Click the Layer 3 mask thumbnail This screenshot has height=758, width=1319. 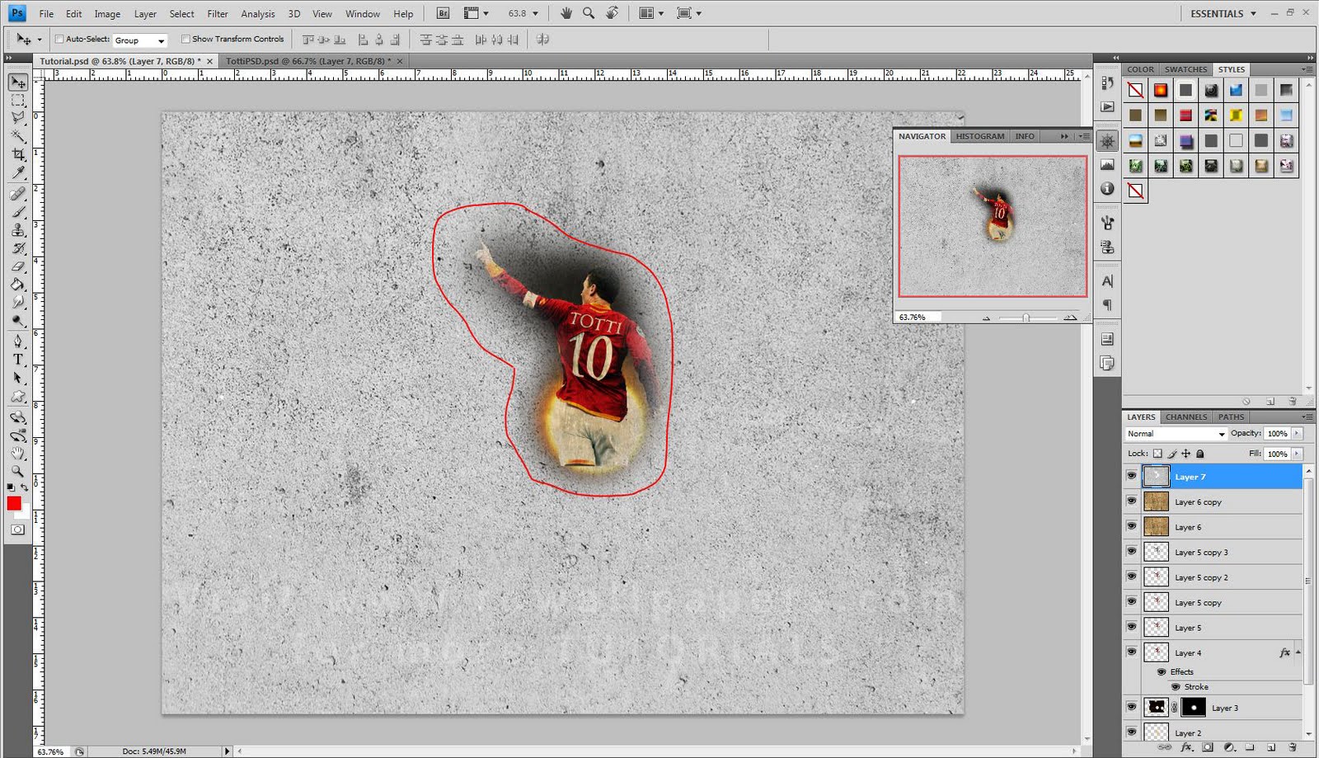click(x=1193, y=707)
